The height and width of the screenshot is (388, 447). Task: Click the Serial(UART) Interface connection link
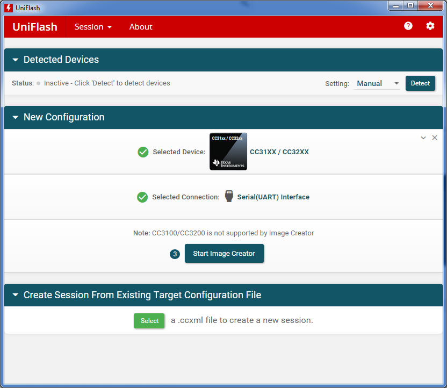(x=273, y=197)
